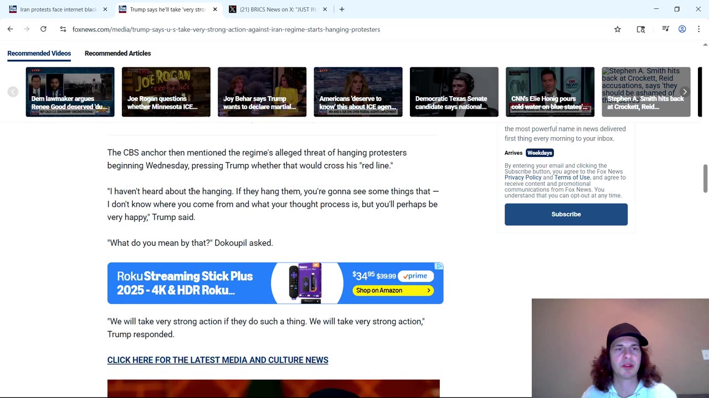Open Joe Rogan questions Minnesota ICE video
The height and width of the screenshot is (398, 709).
pyautogui.click(x=166, y=92)
